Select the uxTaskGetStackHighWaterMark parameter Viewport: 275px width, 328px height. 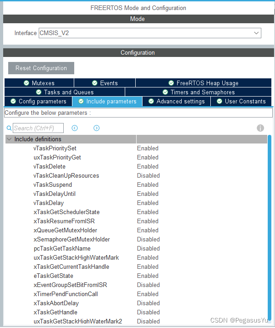tap(76, 257)
